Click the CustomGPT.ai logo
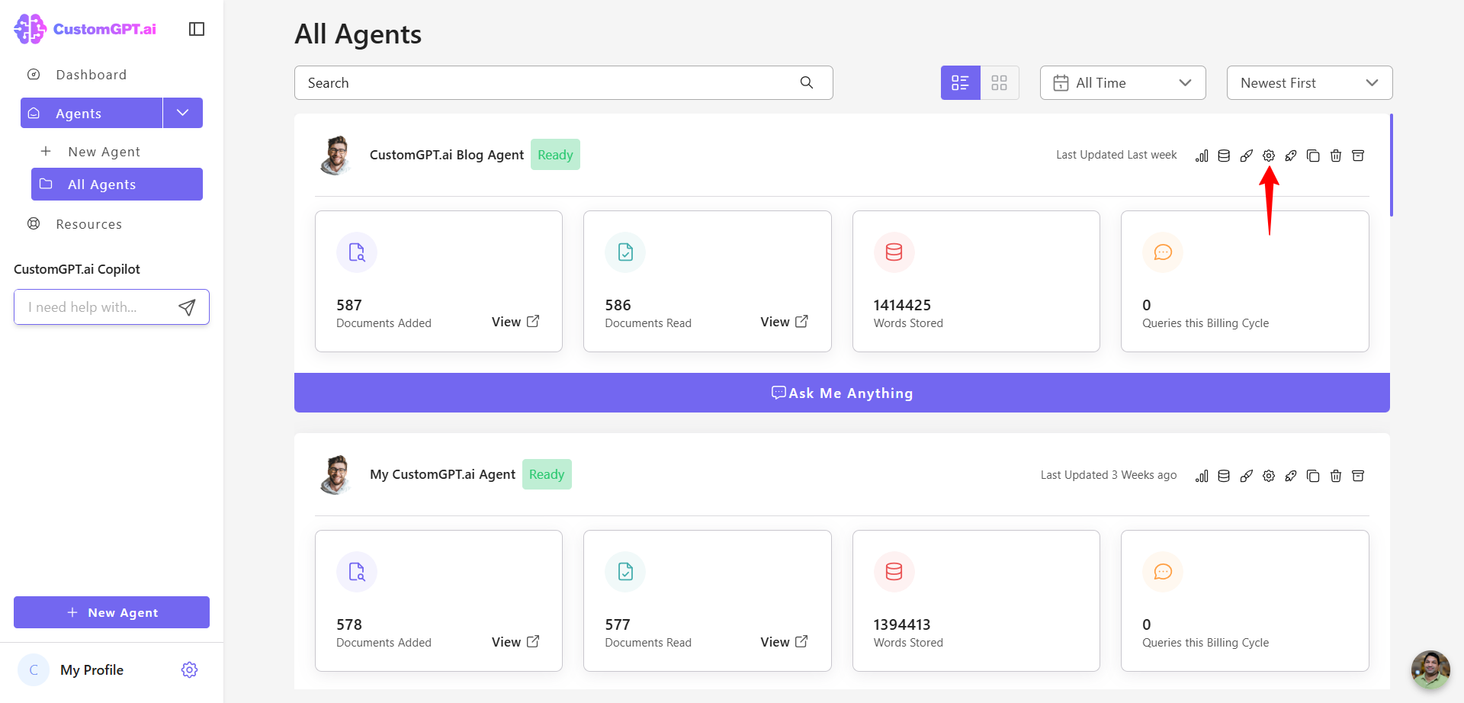1464x703 pixels. point(85,29)
